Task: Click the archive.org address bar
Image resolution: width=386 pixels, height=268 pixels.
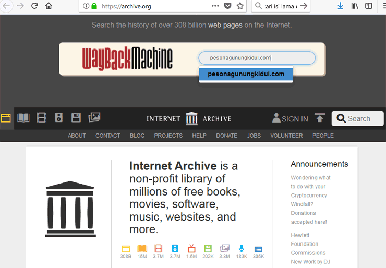Action: tap(162, 6)
